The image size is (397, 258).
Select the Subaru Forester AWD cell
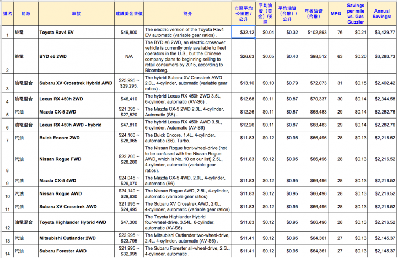76,251
